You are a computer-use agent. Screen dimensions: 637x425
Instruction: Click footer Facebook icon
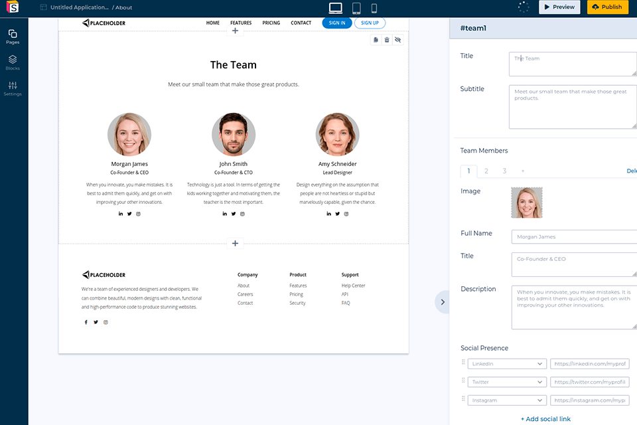tap(86, 322)
